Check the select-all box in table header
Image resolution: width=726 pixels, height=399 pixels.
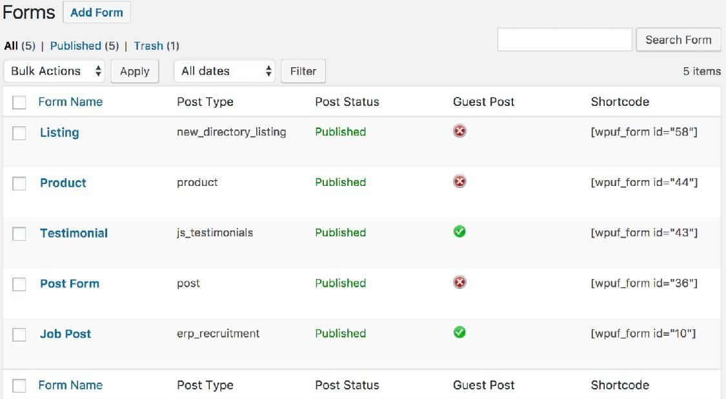pyautogui.click(x=19, y=102)
